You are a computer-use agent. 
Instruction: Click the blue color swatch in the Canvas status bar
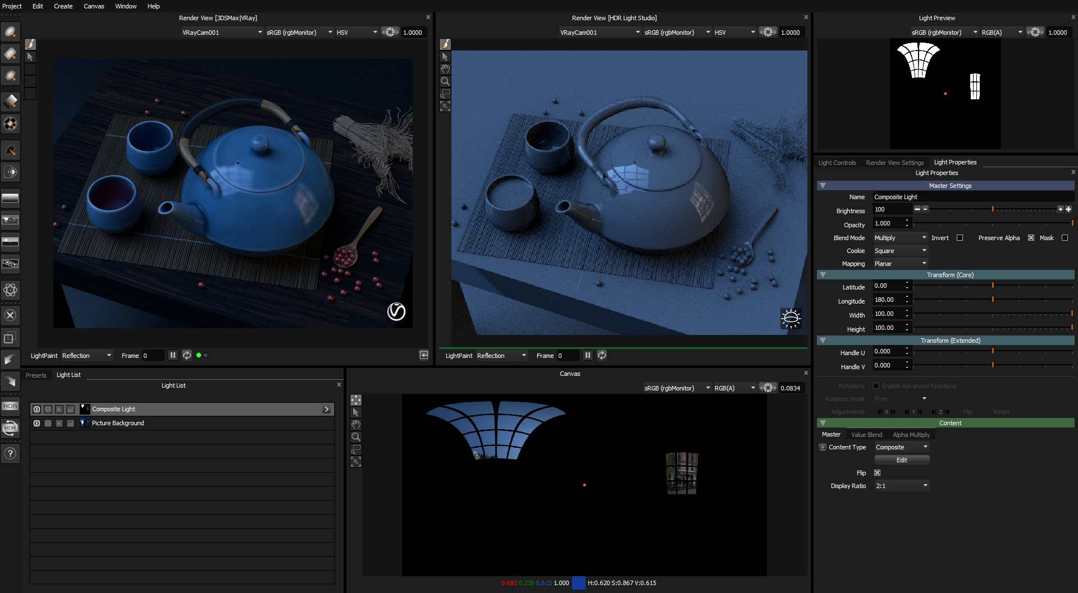pyautogui.click(x=578, y=583)
